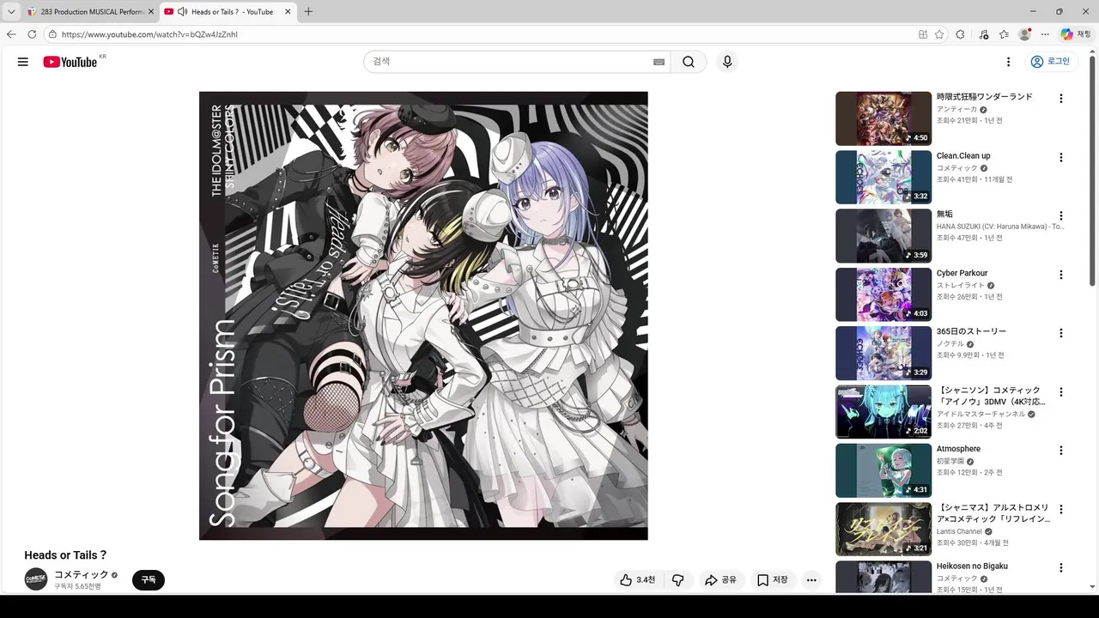Viewport: 1099px width, 618px height.
Task: Add page to favorites star icon
Action: (x=939, y=34)
